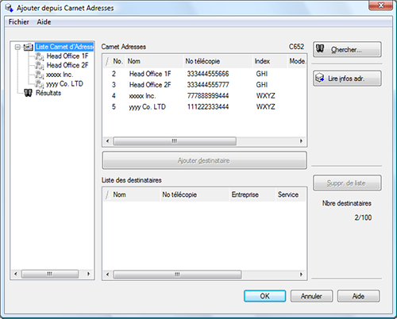Click fax number 111222333444

208,107
